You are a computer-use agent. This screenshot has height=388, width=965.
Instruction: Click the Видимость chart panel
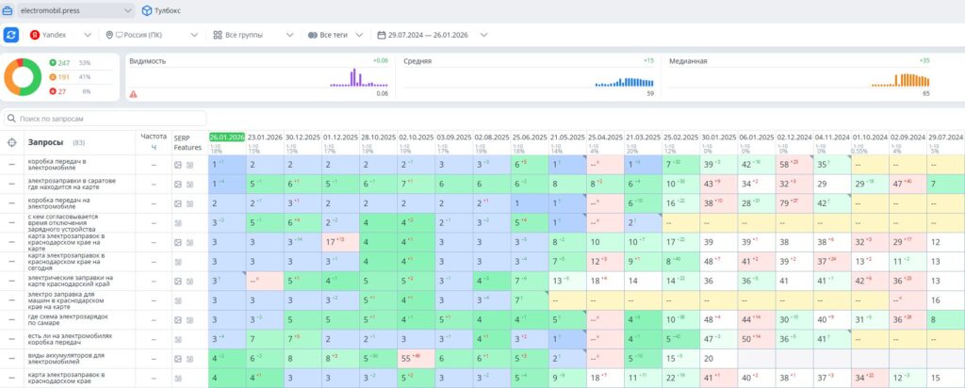259,77
